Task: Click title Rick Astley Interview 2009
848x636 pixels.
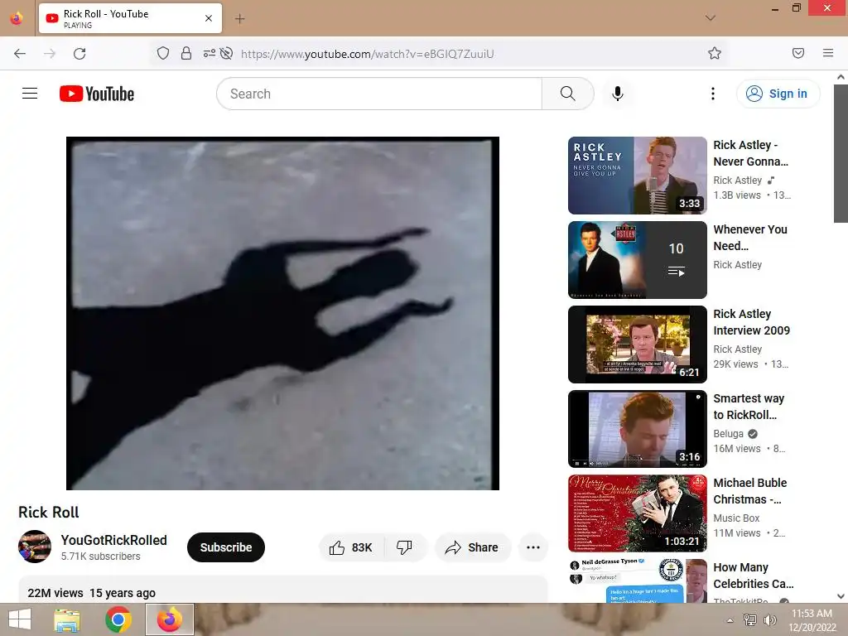Action: click(x=752, y=322)
